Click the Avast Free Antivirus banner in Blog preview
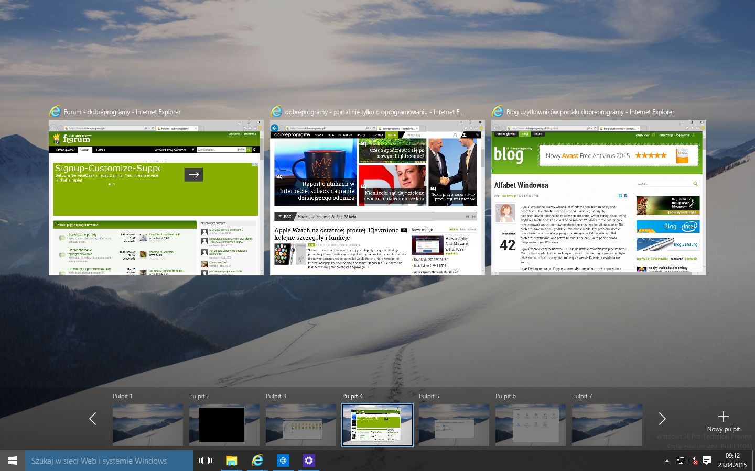 pos(619,155)
